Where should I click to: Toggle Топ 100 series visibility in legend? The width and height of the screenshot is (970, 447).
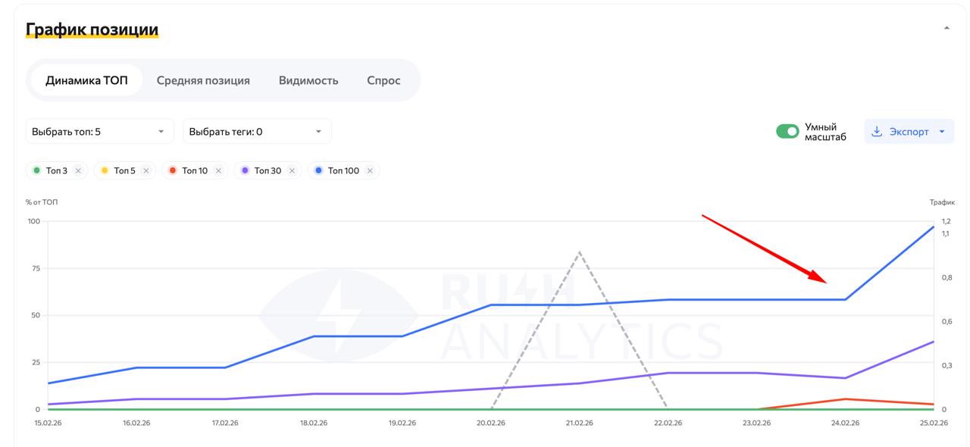(x=343, y=170)
